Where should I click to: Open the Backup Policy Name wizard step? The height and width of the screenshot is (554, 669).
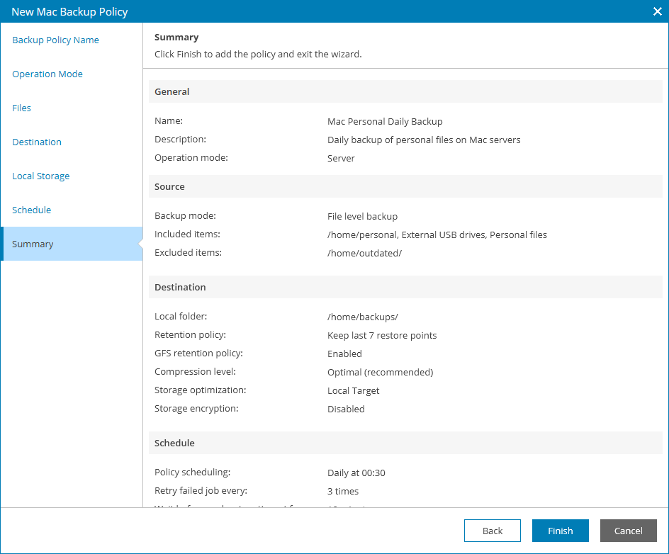[55, 40]
